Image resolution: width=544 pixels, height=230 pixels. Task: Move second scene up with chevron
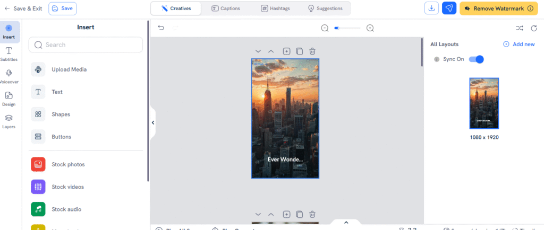click(x=271, y=215)
